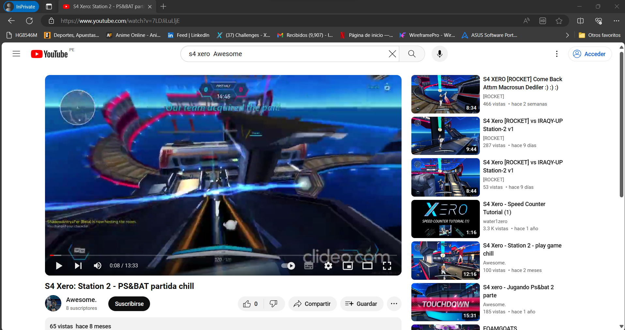
Task: Open video settings gear
Action: coord(328,266)
